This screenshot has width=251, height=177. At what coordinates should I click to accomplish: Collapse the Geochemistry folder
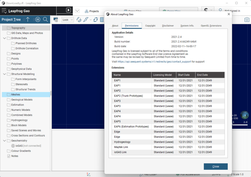4,141
